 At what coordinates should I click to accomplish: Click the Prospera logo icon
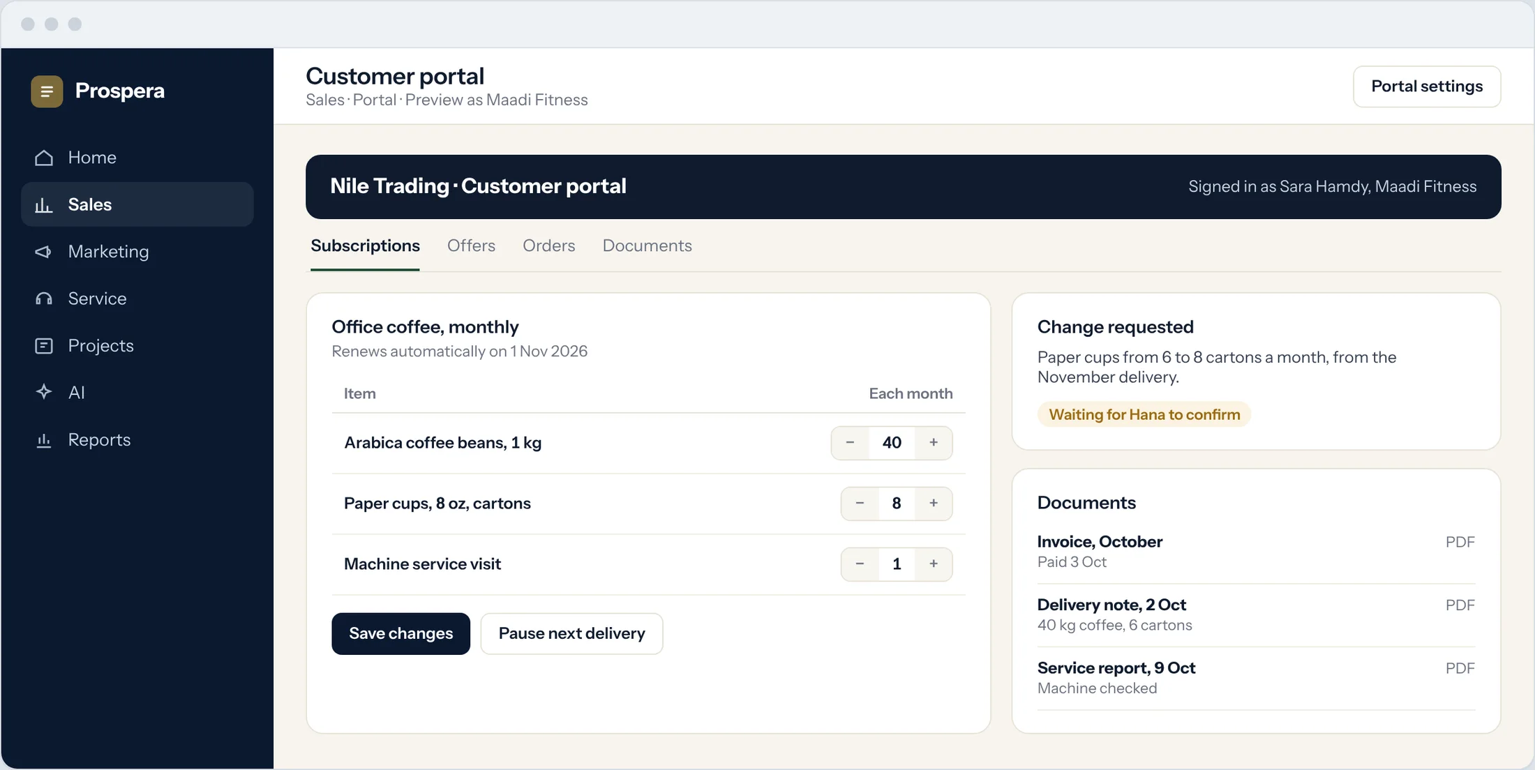47,91
